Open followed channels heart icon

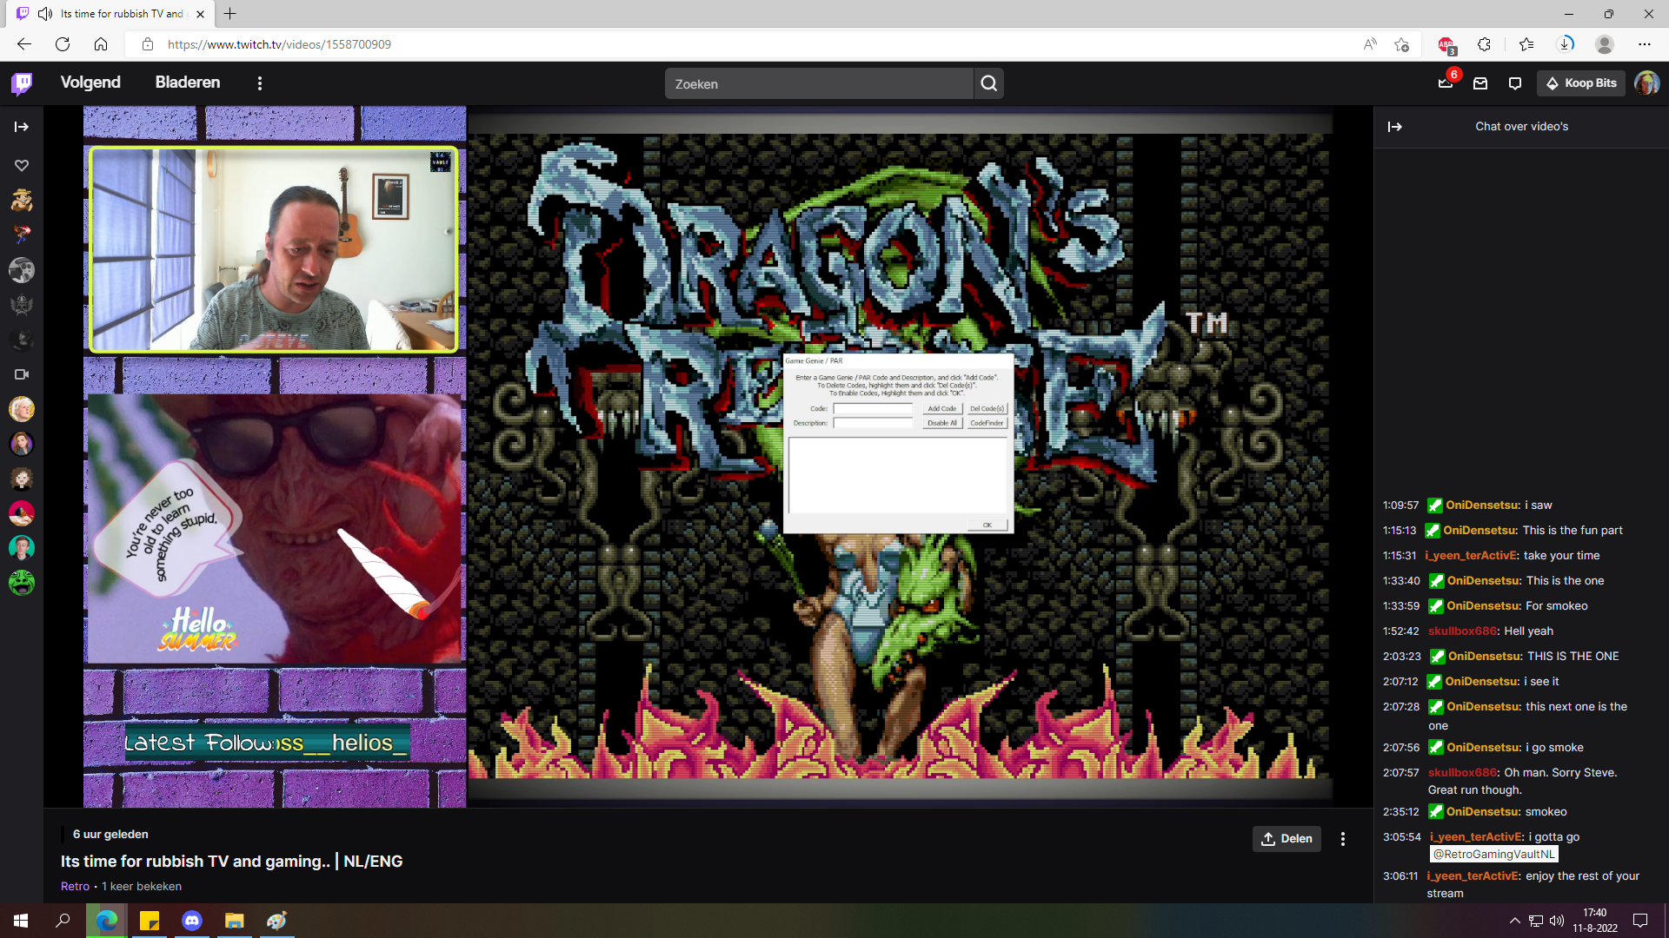pyautogui.click(x=22, y=165)
